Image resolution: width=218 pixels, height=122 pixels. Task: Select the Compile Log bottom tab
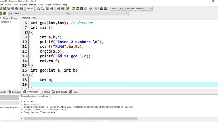click(x=31, y=92)
